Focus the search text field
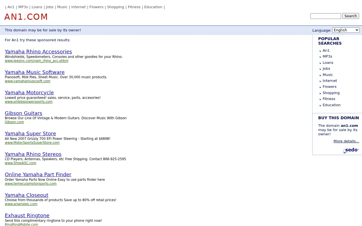Image resolution: width=362 pixels, height=226 pixels. tap(326, 16)
